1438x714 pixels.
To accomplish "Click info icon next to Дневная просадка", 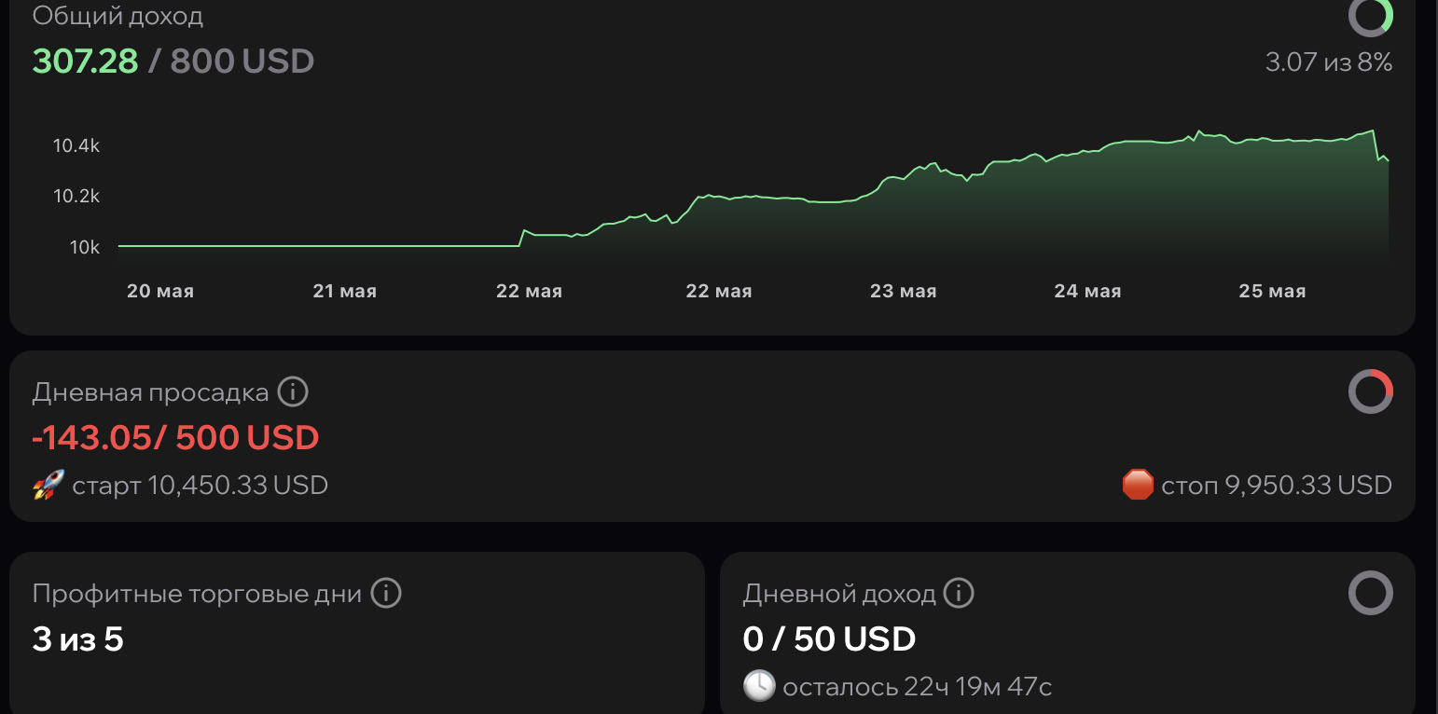I will [292, 391].
